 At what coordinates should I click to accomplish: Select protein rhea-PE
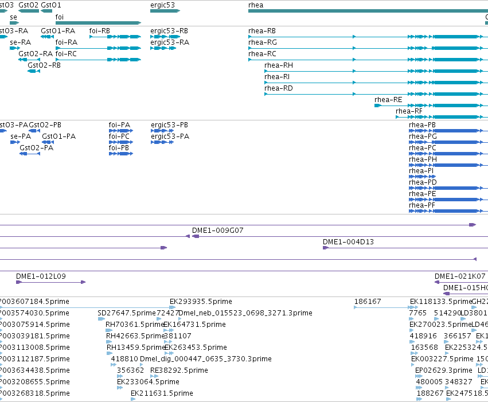448,200
